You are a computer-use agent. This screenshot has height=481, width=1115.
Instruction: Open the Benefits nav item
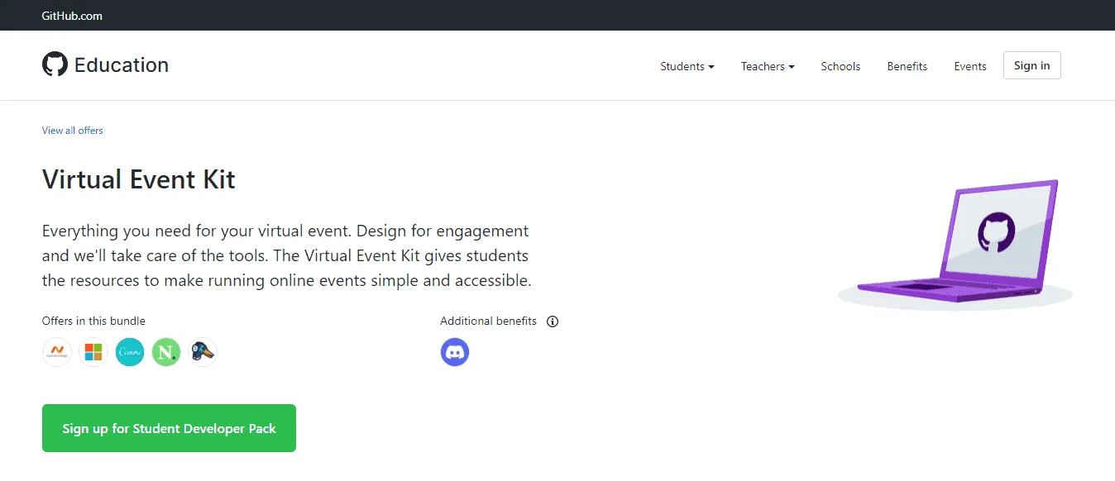[x=907, y=66]
